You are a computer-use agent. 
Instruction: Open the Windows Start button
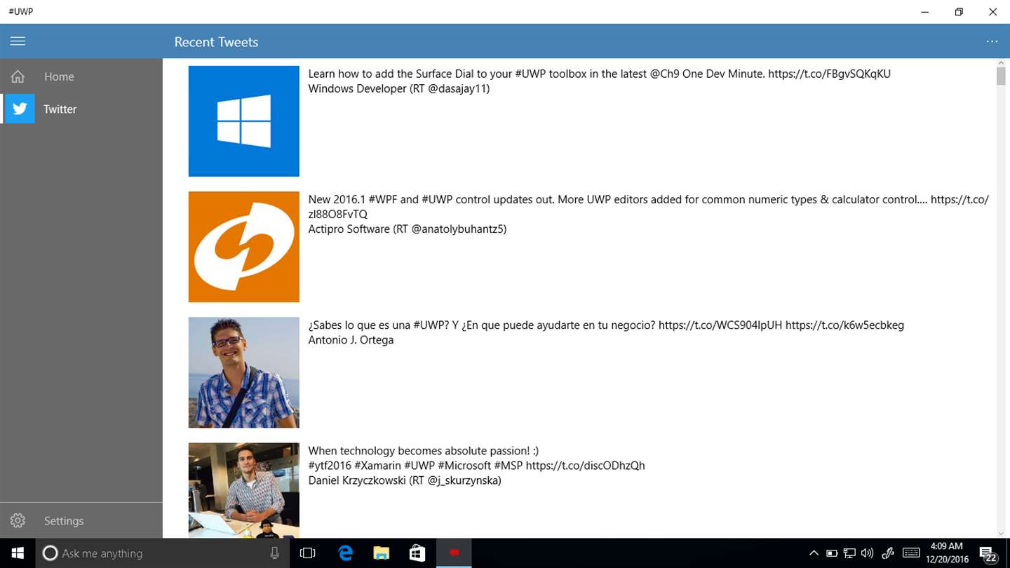18,553
